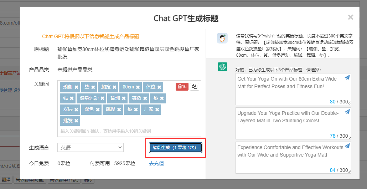The height and width of the screenshot is (189, 367).
Task: Click the 5925果粒 paid balance value
Action: point(125,163)
